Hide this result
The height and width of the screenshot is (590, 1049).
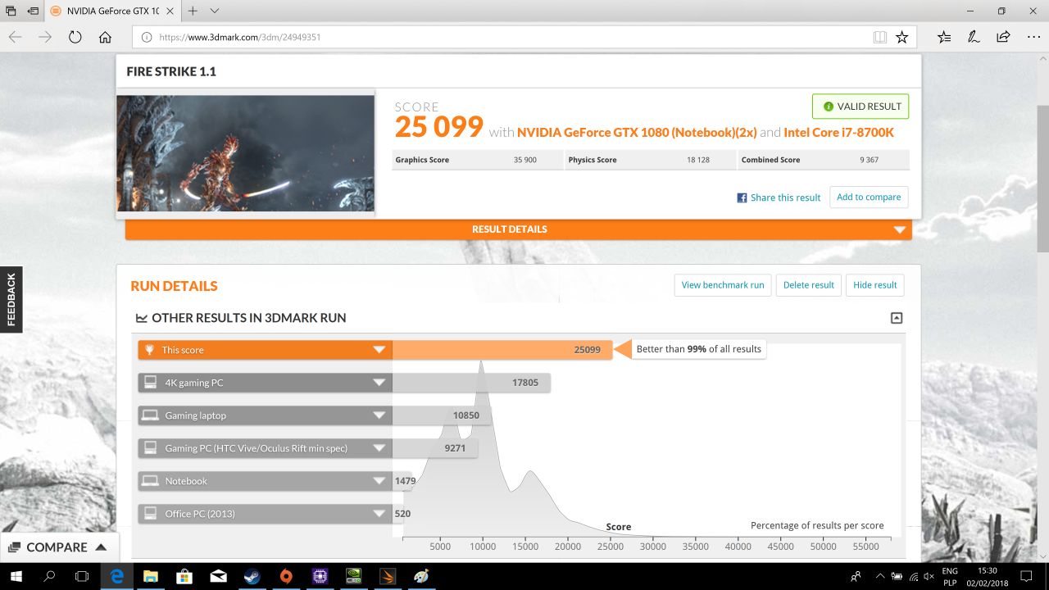pyautogui.click(x=875, y=285)
